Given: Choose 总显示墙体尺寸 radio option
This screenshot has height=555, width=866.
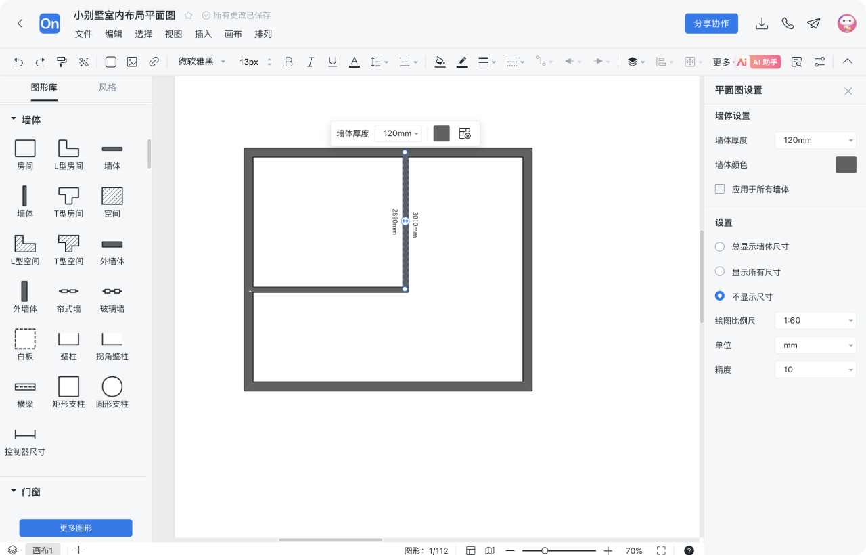Looking at the screenshot, I should coord(720,247).
